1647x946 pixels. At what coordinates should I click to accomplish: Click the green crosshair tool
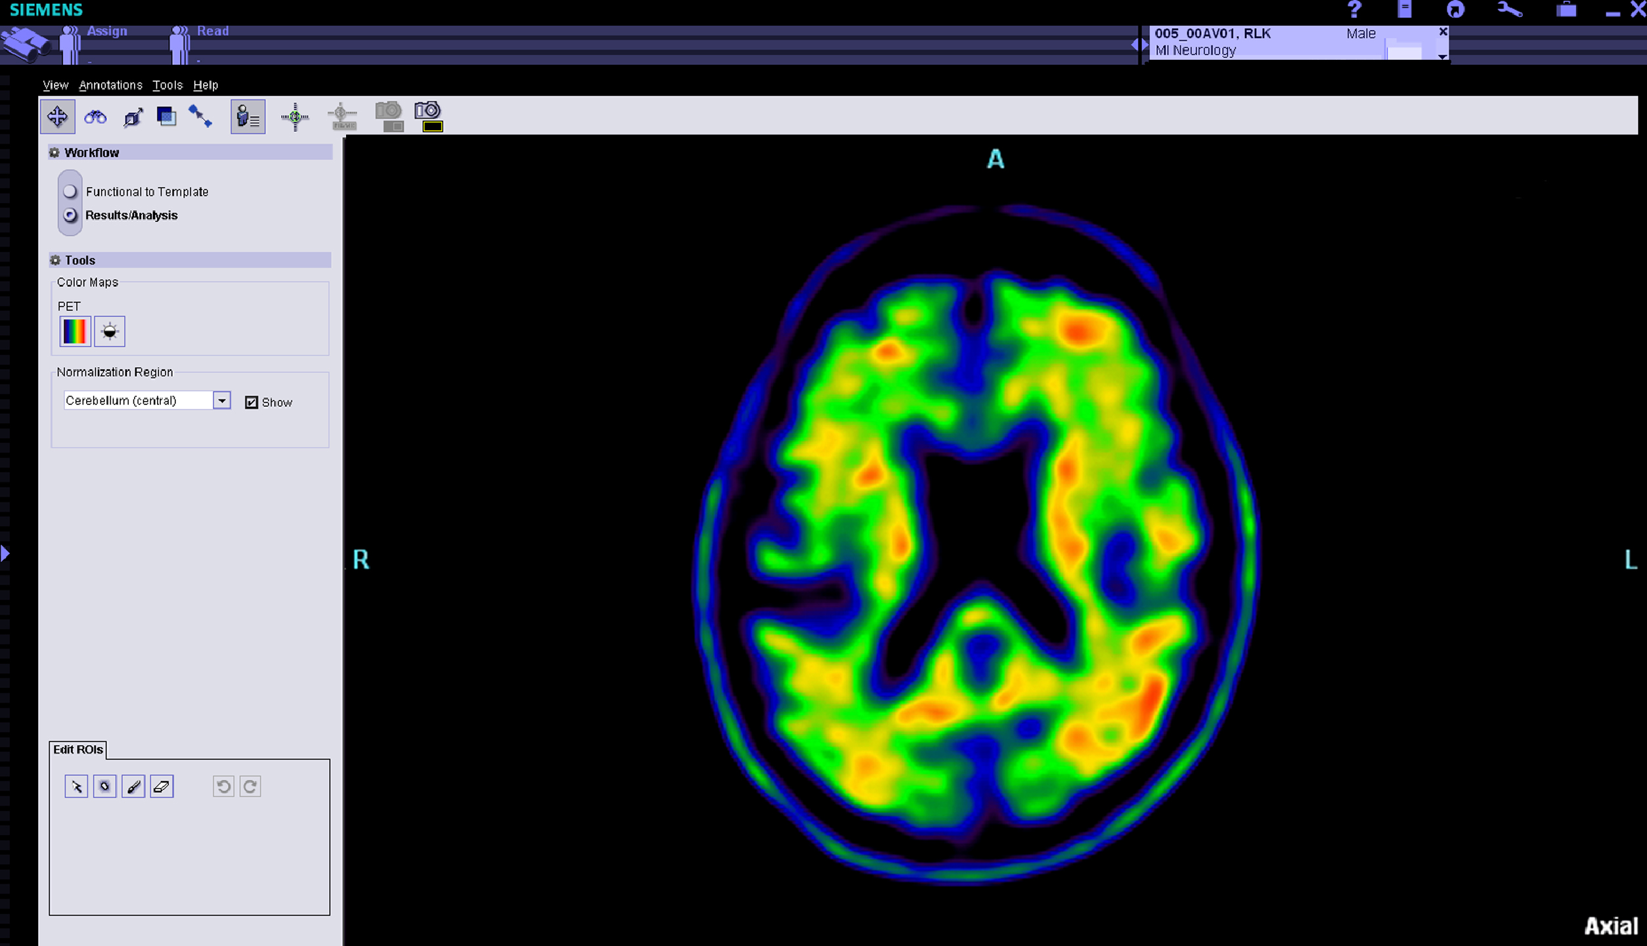pos(295,117)
